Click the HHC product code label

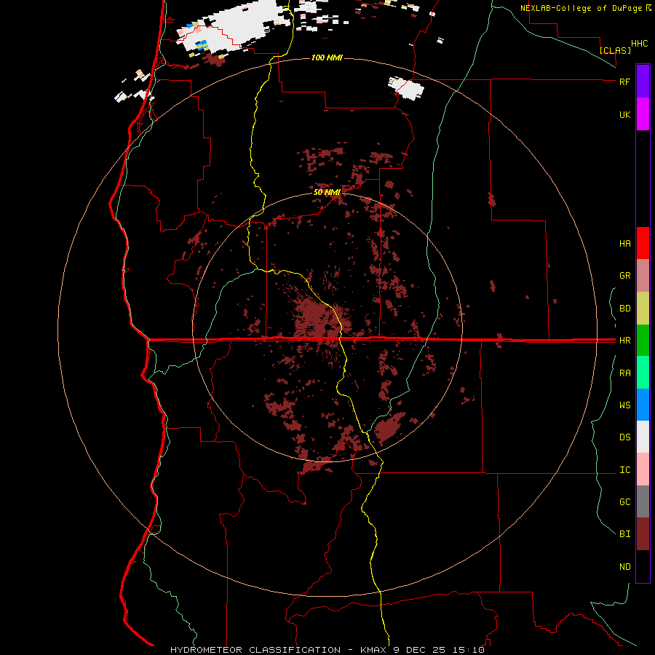point(639,44)
